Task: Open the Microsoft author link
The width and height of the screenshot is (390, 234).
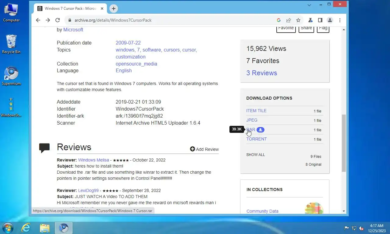Action: click(73, 30)
